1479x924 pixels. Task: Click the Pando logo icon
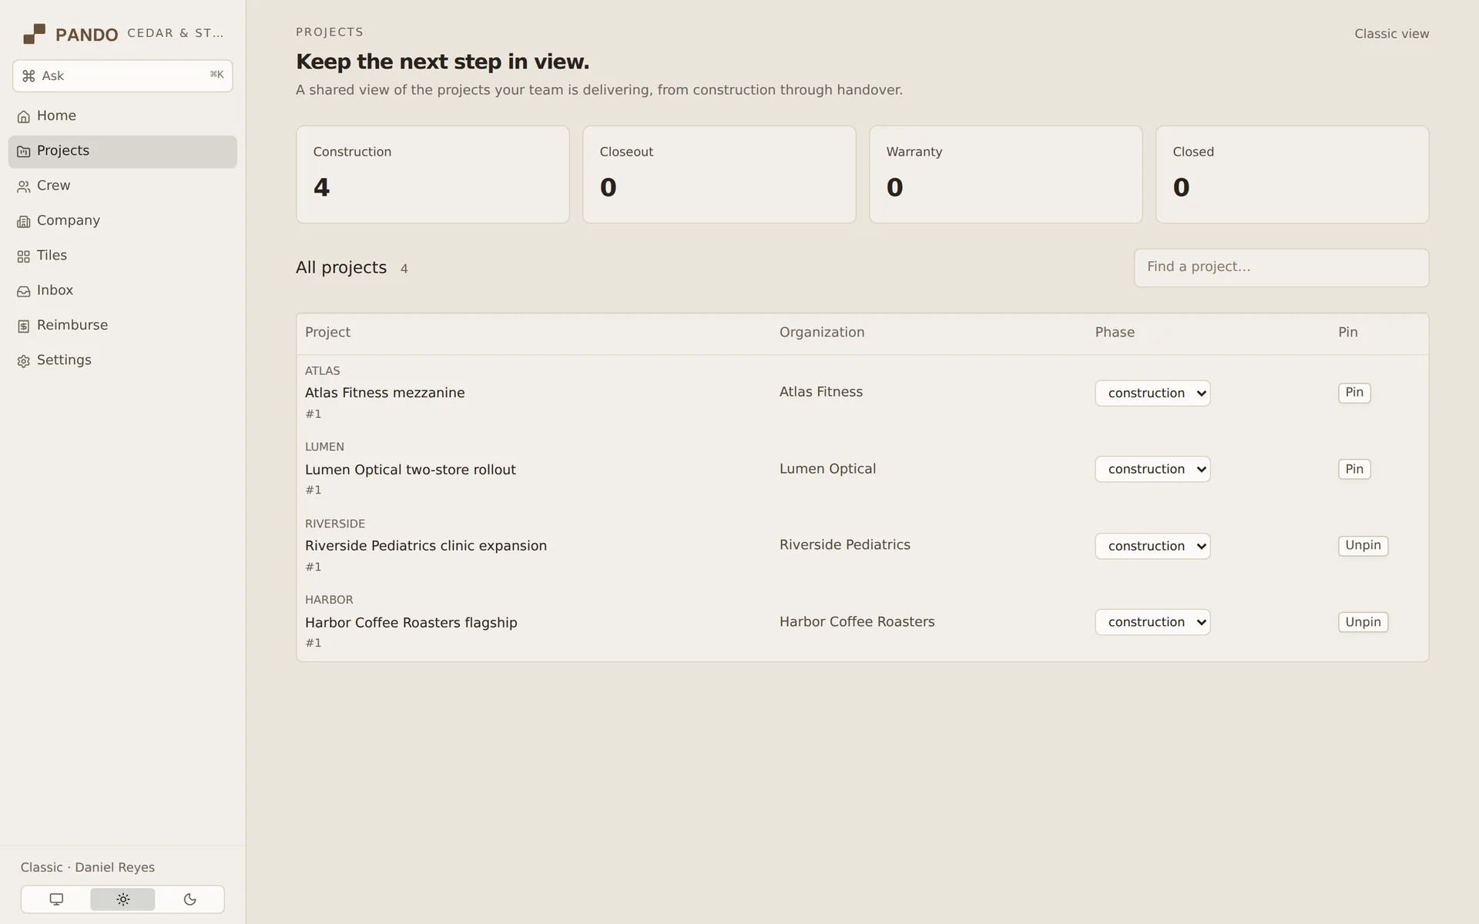[x=34, y=34]
